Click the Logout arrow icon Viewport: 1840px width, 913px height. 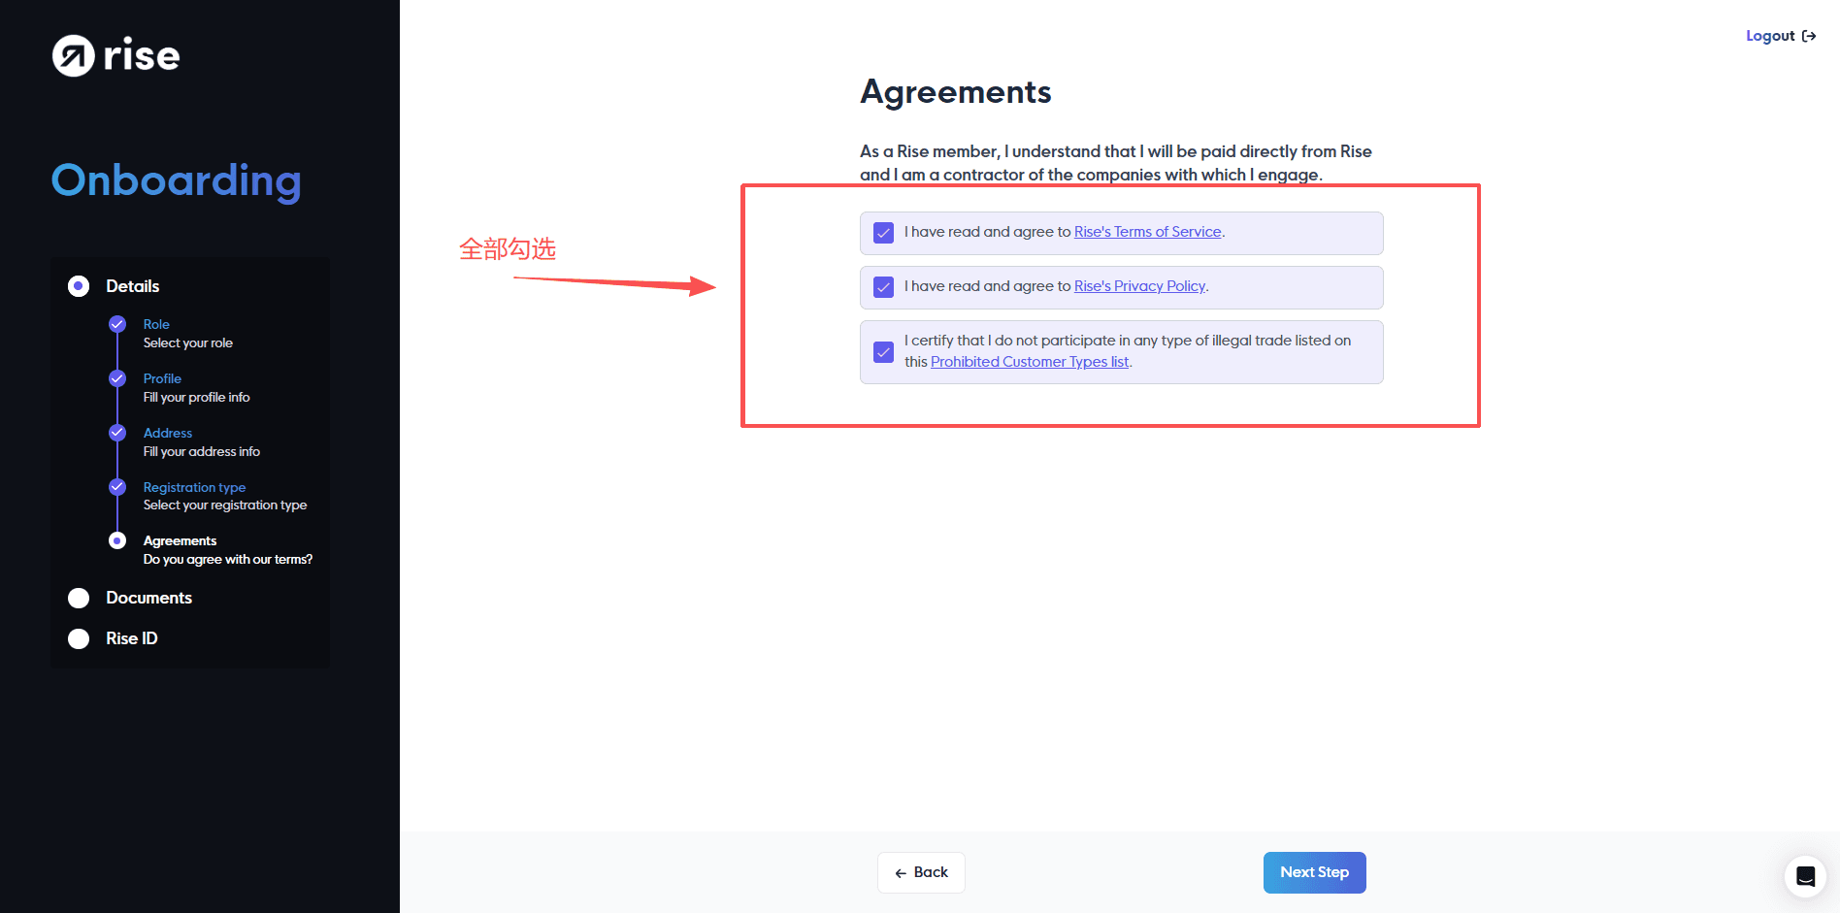[x=1809, y=36]
